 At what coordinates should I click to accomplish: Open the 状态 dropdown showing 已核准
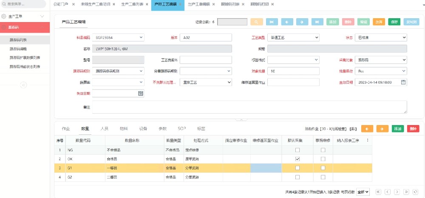click(x=381, y=38)
